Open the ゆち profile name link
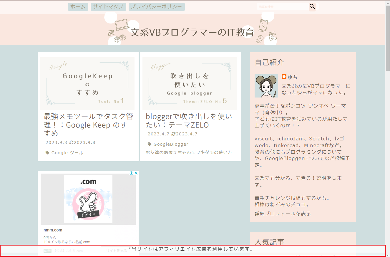390x257 pixels. [293, 77]
